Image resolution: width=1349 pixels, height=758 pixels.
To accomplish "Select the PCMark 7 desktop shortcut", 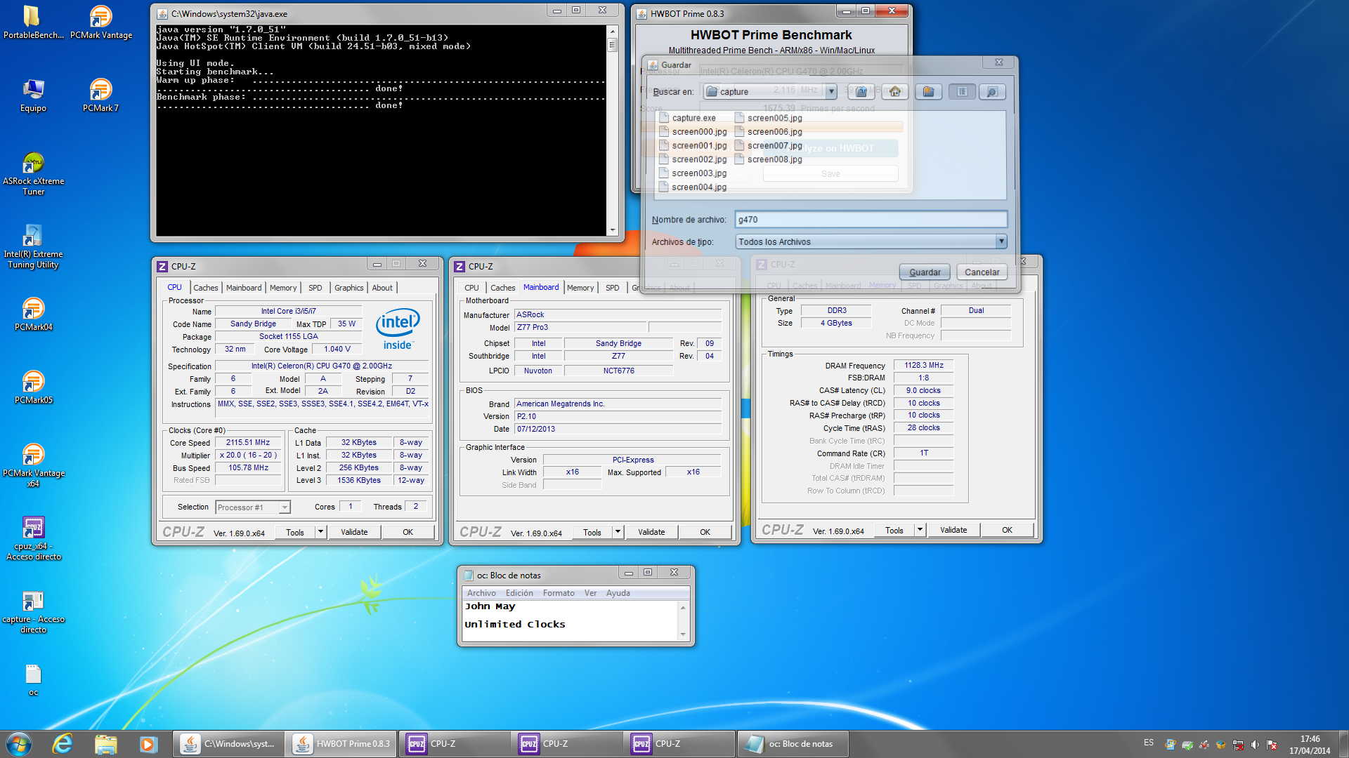I will [x=100, y=96].
